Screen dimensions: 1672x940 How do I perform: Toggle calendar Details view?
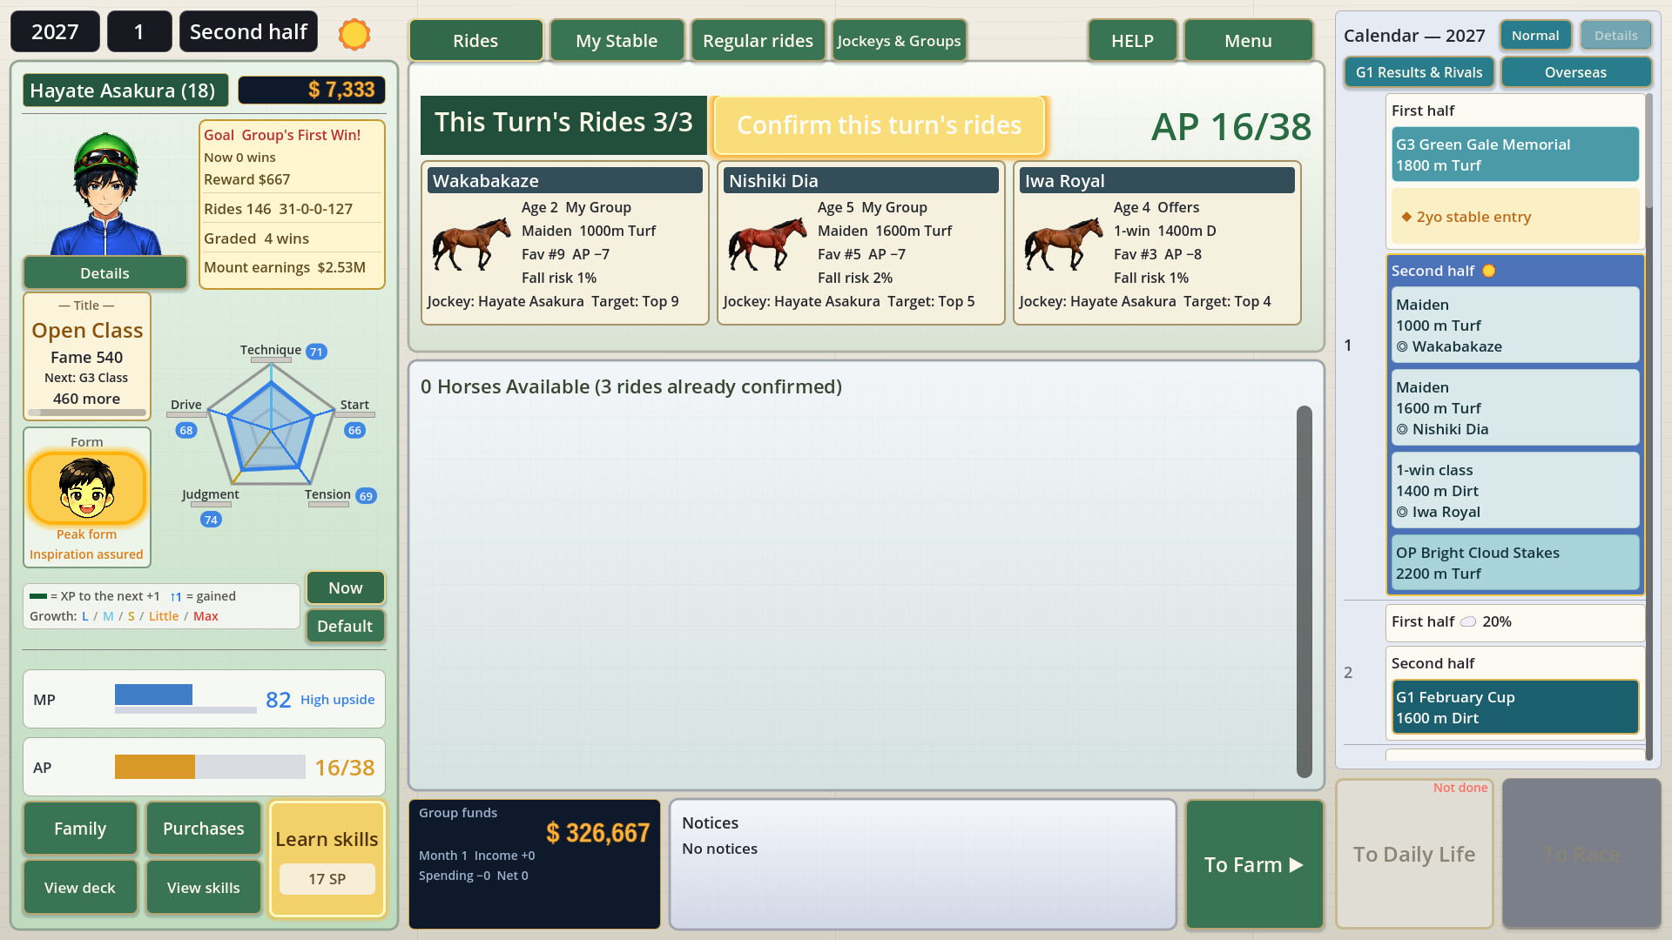1616,36
